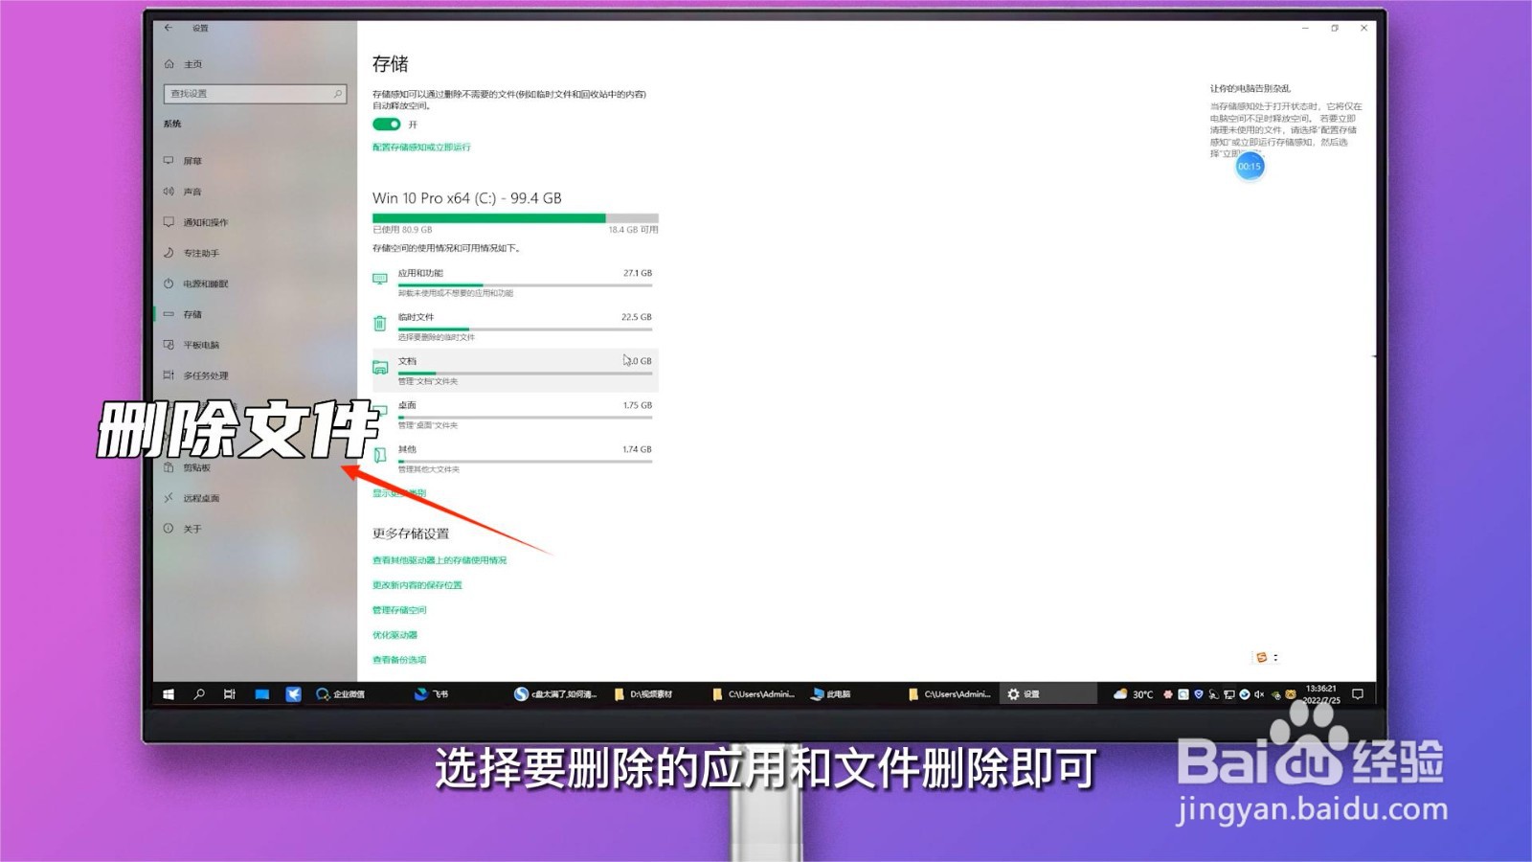Open the 其他 storage category icon

[x=380, y=453]
